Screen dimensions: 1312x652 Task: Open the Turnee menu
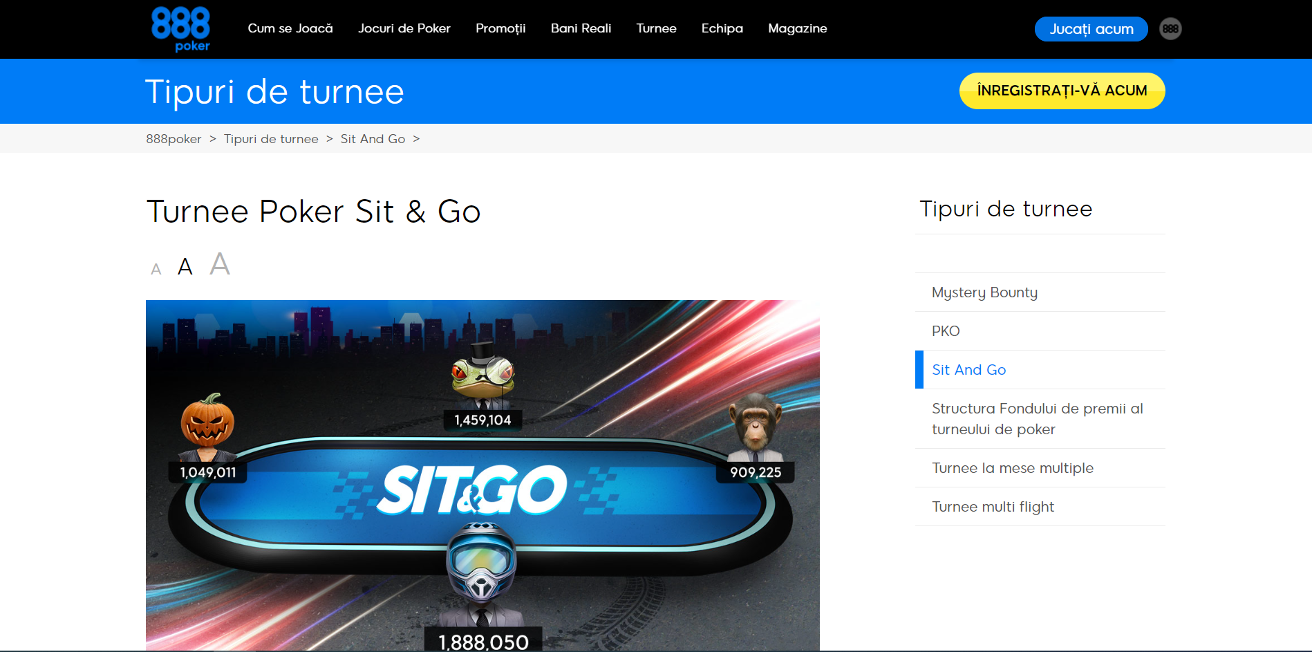[x=657, y=28]
